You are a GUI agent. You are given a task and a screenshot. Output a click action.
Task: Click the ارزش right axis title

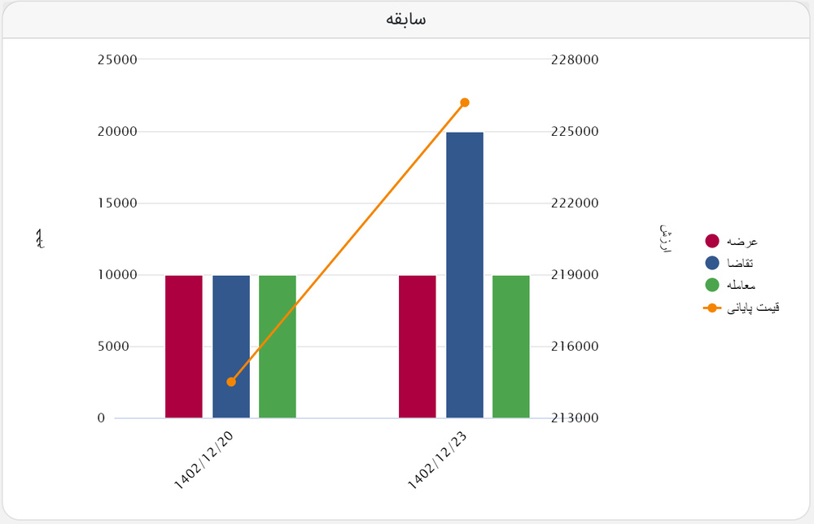tap(666, 238)
